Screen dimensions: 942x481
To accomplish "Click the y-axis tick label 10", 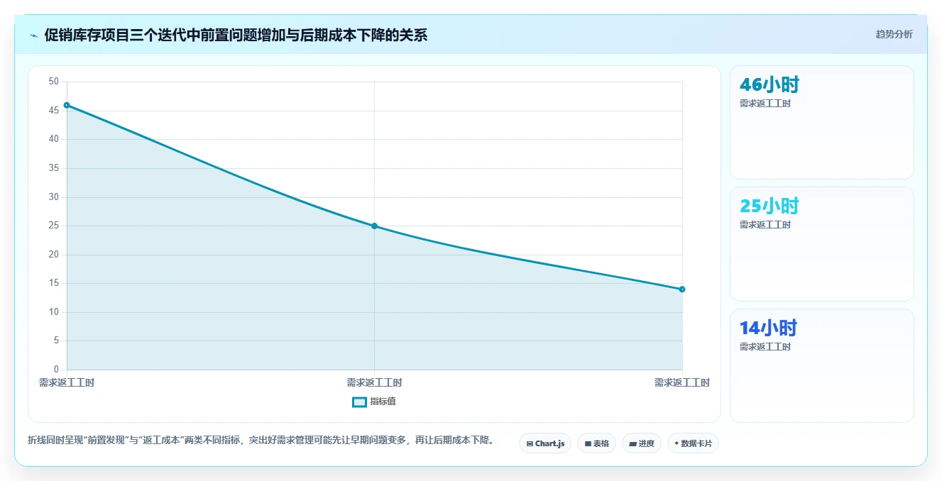I will click(x=54, y=312).
